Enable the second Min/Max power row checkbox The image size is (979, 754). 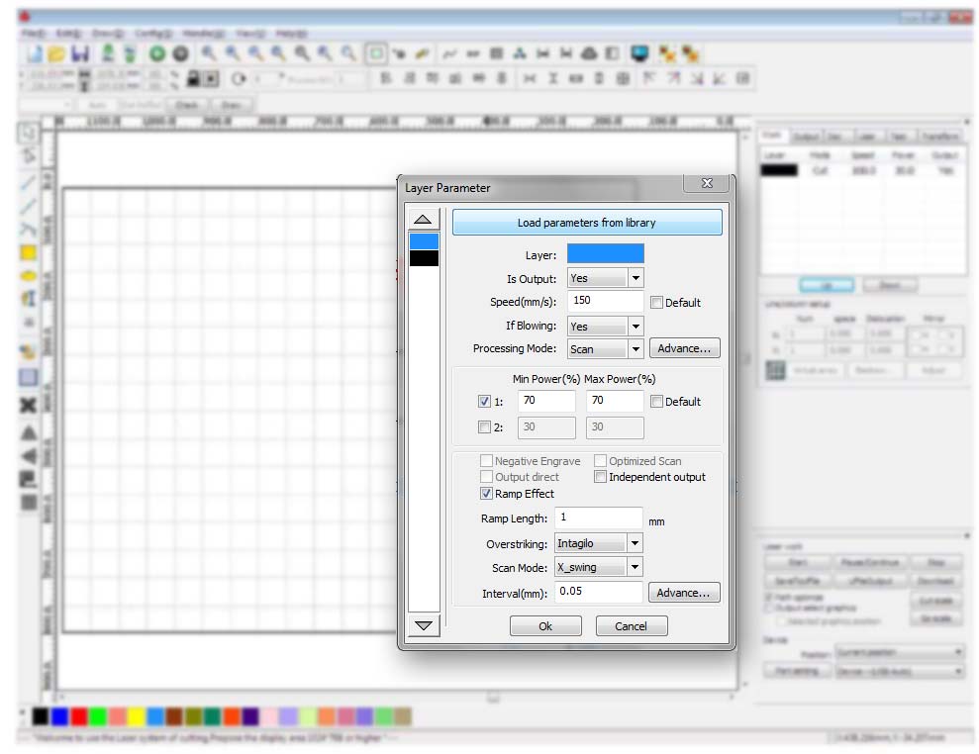click(485, 427)
